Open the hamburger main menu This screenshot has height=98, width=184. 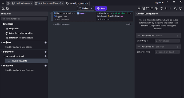tap(3, 3)
